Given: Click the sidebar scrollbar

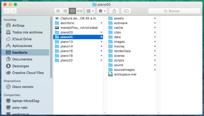Looking at the screenshot, I should pyautogui.click(x=51, y=47).
